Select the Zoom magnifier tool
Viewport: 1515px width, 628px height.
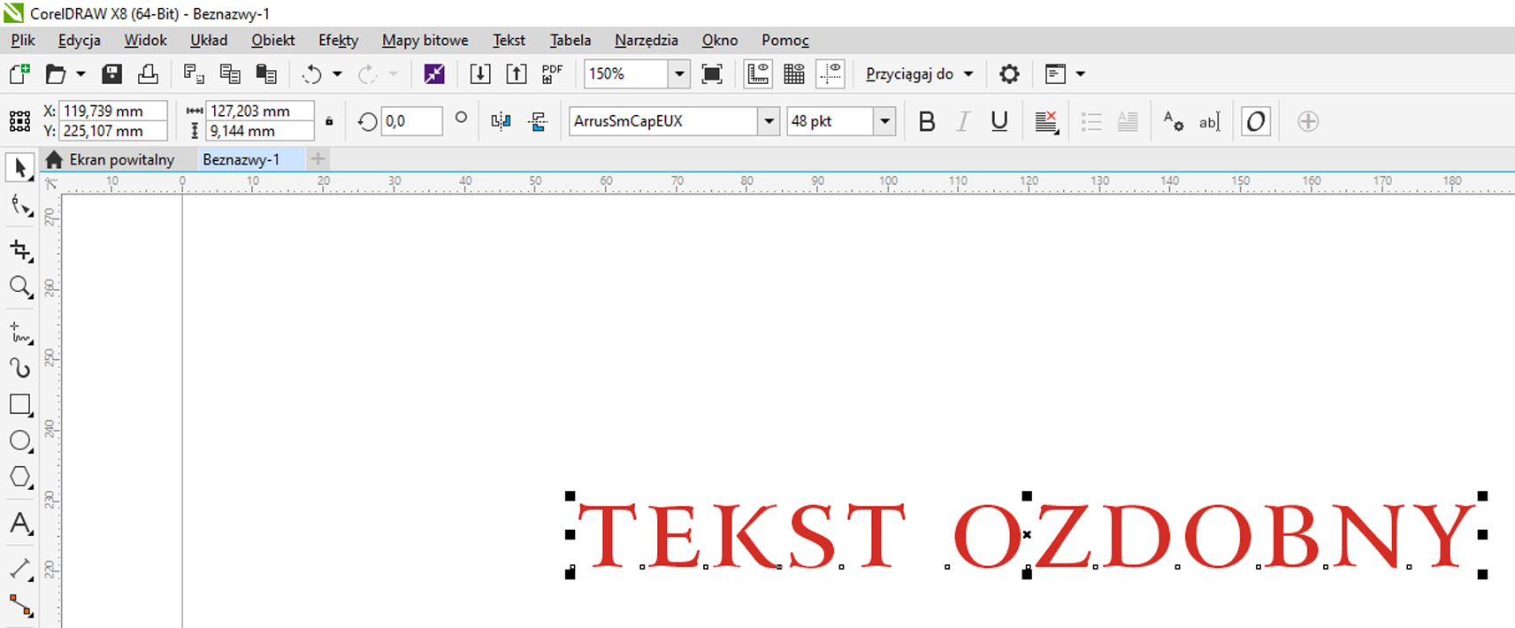(20, 287)
